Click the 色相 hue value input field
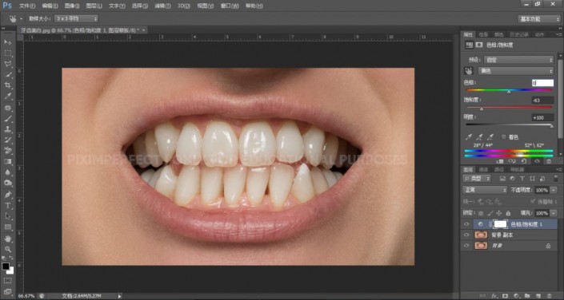Screen dimensions: 564x300 click(x=542, y=83)
